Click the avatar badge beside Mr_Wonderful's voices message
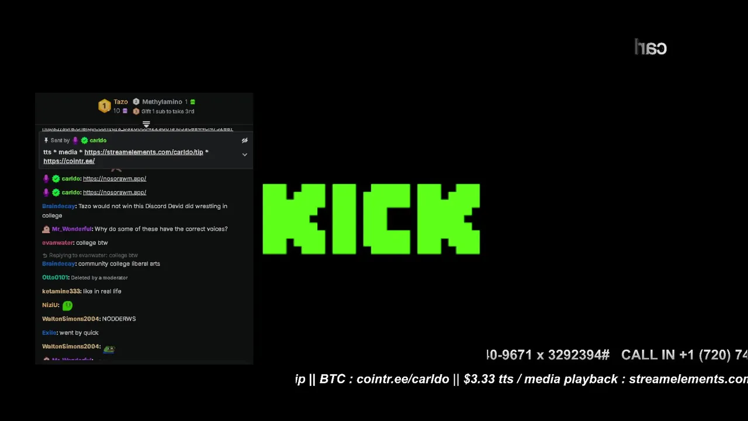Viewport: 748px width, 421px height. [x=46, y=229]
